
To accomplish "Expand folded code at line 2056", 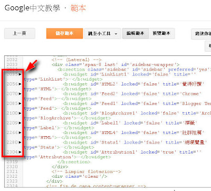I will click(20, 84).
